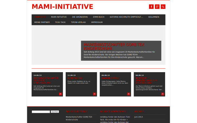Image resolution: width=197 pixels, height=123 pixels.
Task: Click red icon on Markenbotschafter Gore-Tex card
Action: pyautogui.click(x=60, y=94)
